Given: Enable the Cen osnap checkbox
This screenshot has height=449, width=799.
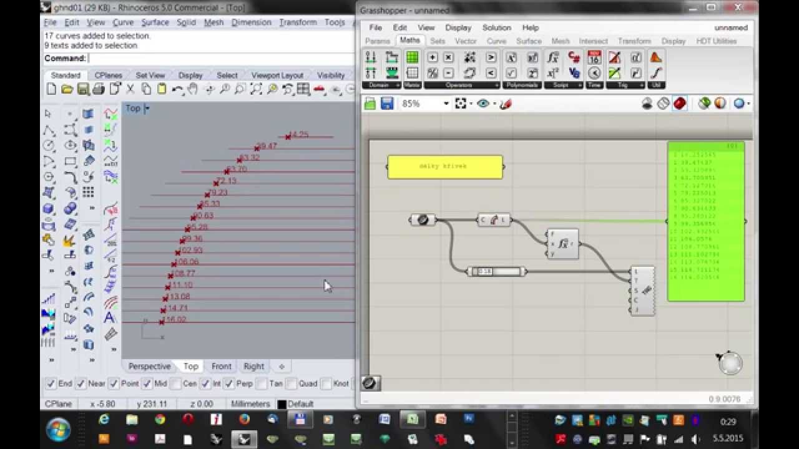Looking at the screenshot, I should [x=177, y=384].
